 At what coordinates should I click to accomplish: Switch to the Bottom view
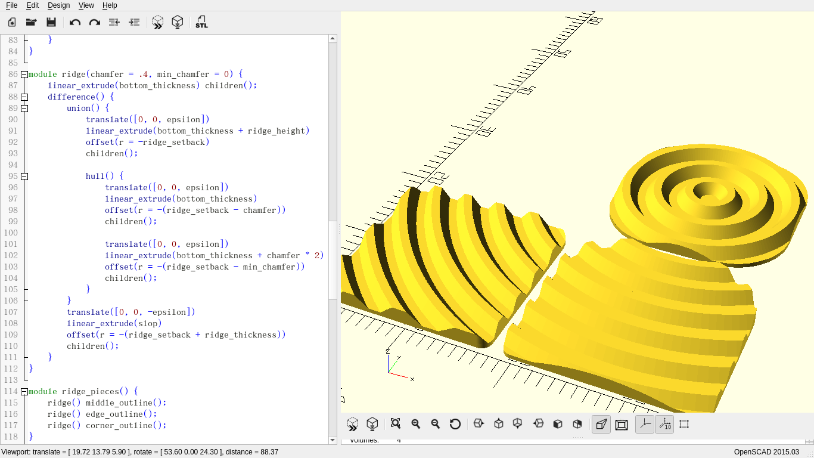point(518,424)
